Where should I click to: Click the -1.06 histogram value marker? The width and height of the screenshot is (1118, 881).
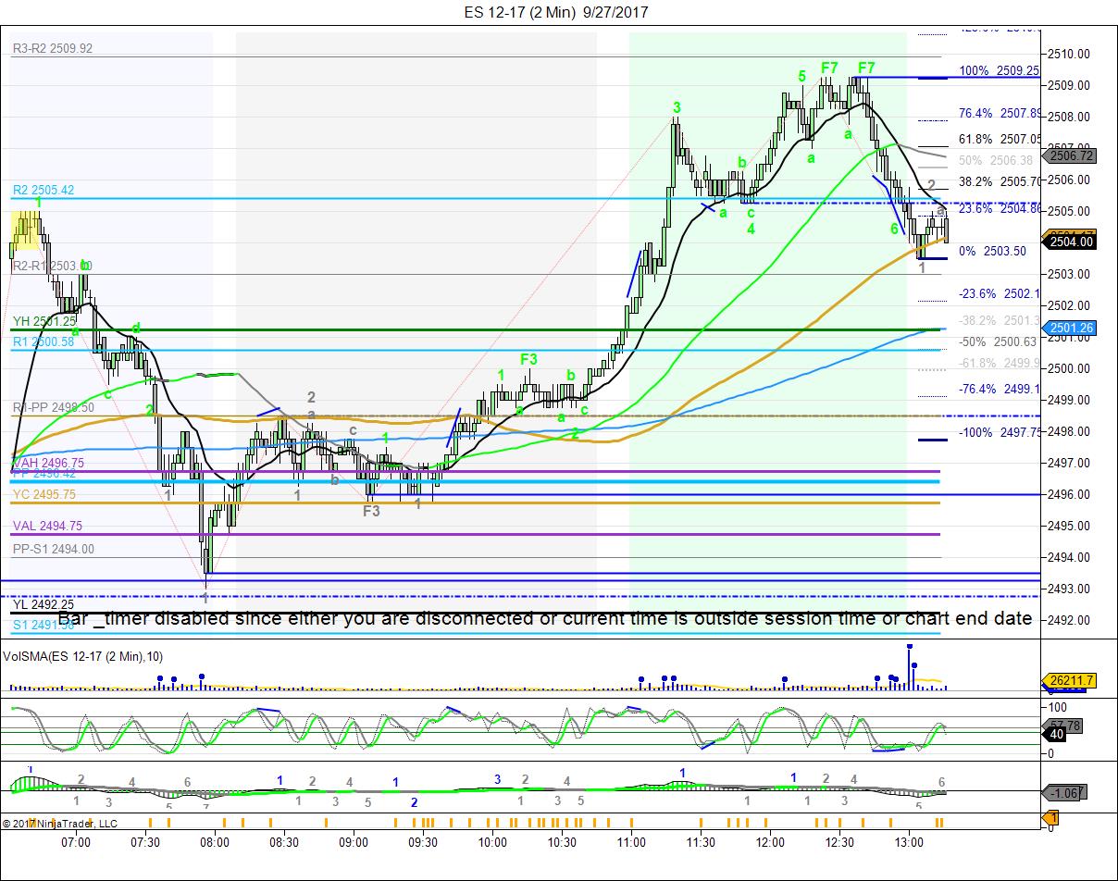pos(1064,792)
